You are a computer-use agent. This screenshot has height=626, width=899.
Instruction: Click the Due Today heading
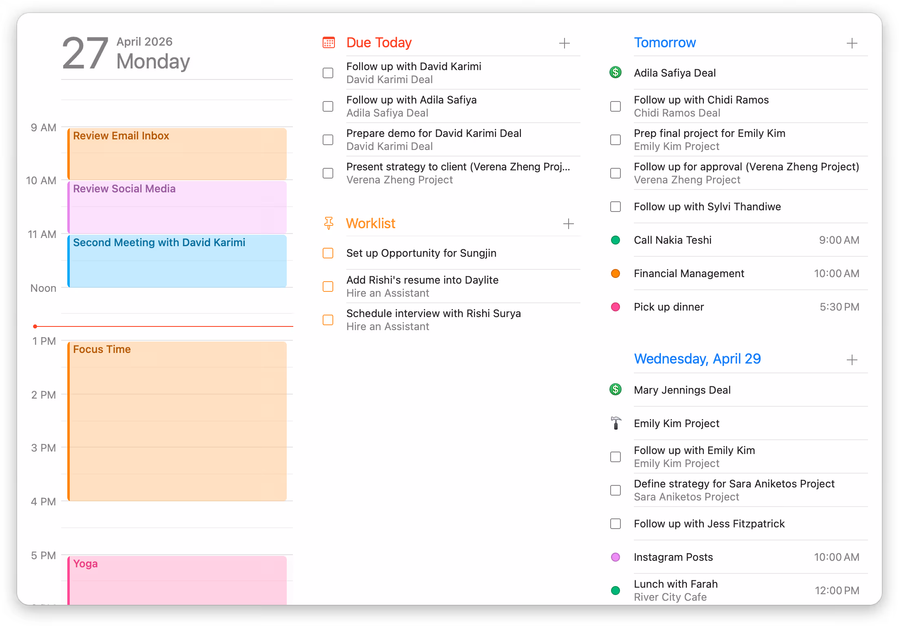click(x=379, y=42)
